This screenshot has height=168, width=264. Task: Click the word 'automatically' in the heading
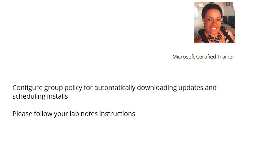click(115, 88)
